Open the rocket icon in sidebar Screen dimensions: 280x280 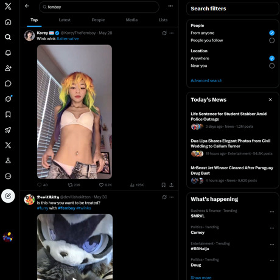8,130
